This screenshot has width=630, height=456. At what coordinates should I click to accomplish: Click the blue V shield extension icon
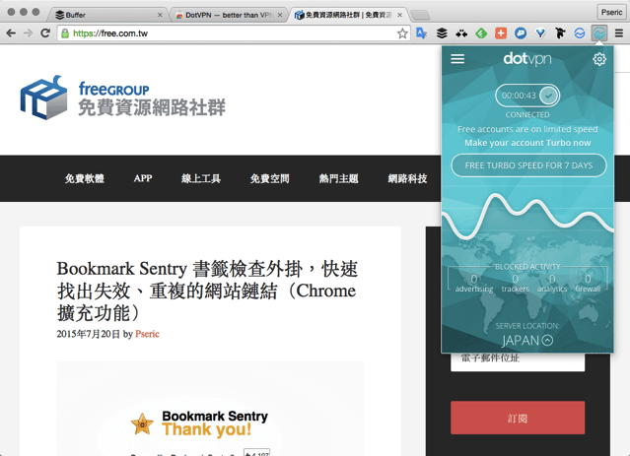tap(540, 33)
